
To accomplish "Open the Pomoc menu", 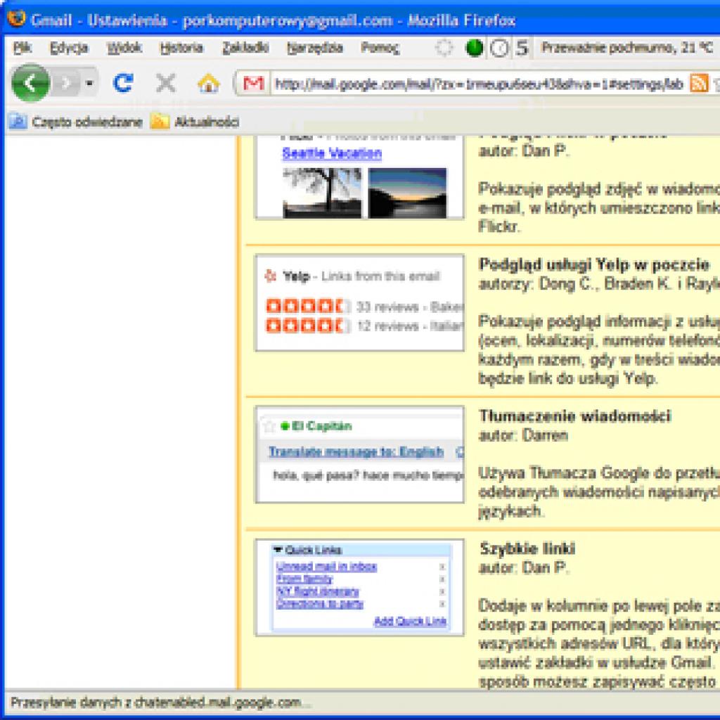I will 380,48.
